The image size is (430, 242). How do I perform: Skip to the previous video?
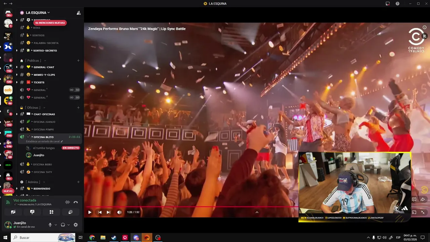pyautogui.click(x=100, y=212)
